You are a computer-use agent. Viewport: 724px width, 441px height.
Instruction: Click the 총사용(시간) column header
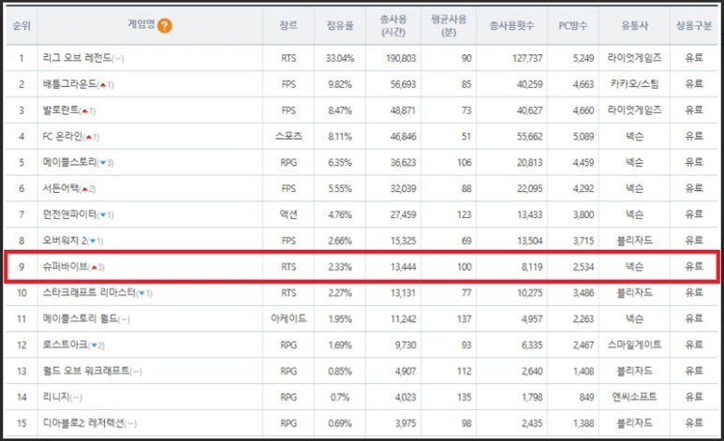coord(393,25)
